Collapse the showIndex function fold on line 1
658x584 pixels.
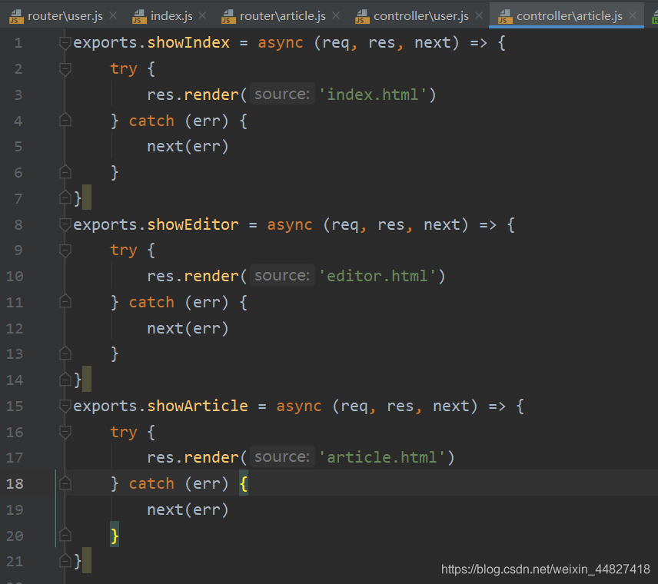(65, 43)
